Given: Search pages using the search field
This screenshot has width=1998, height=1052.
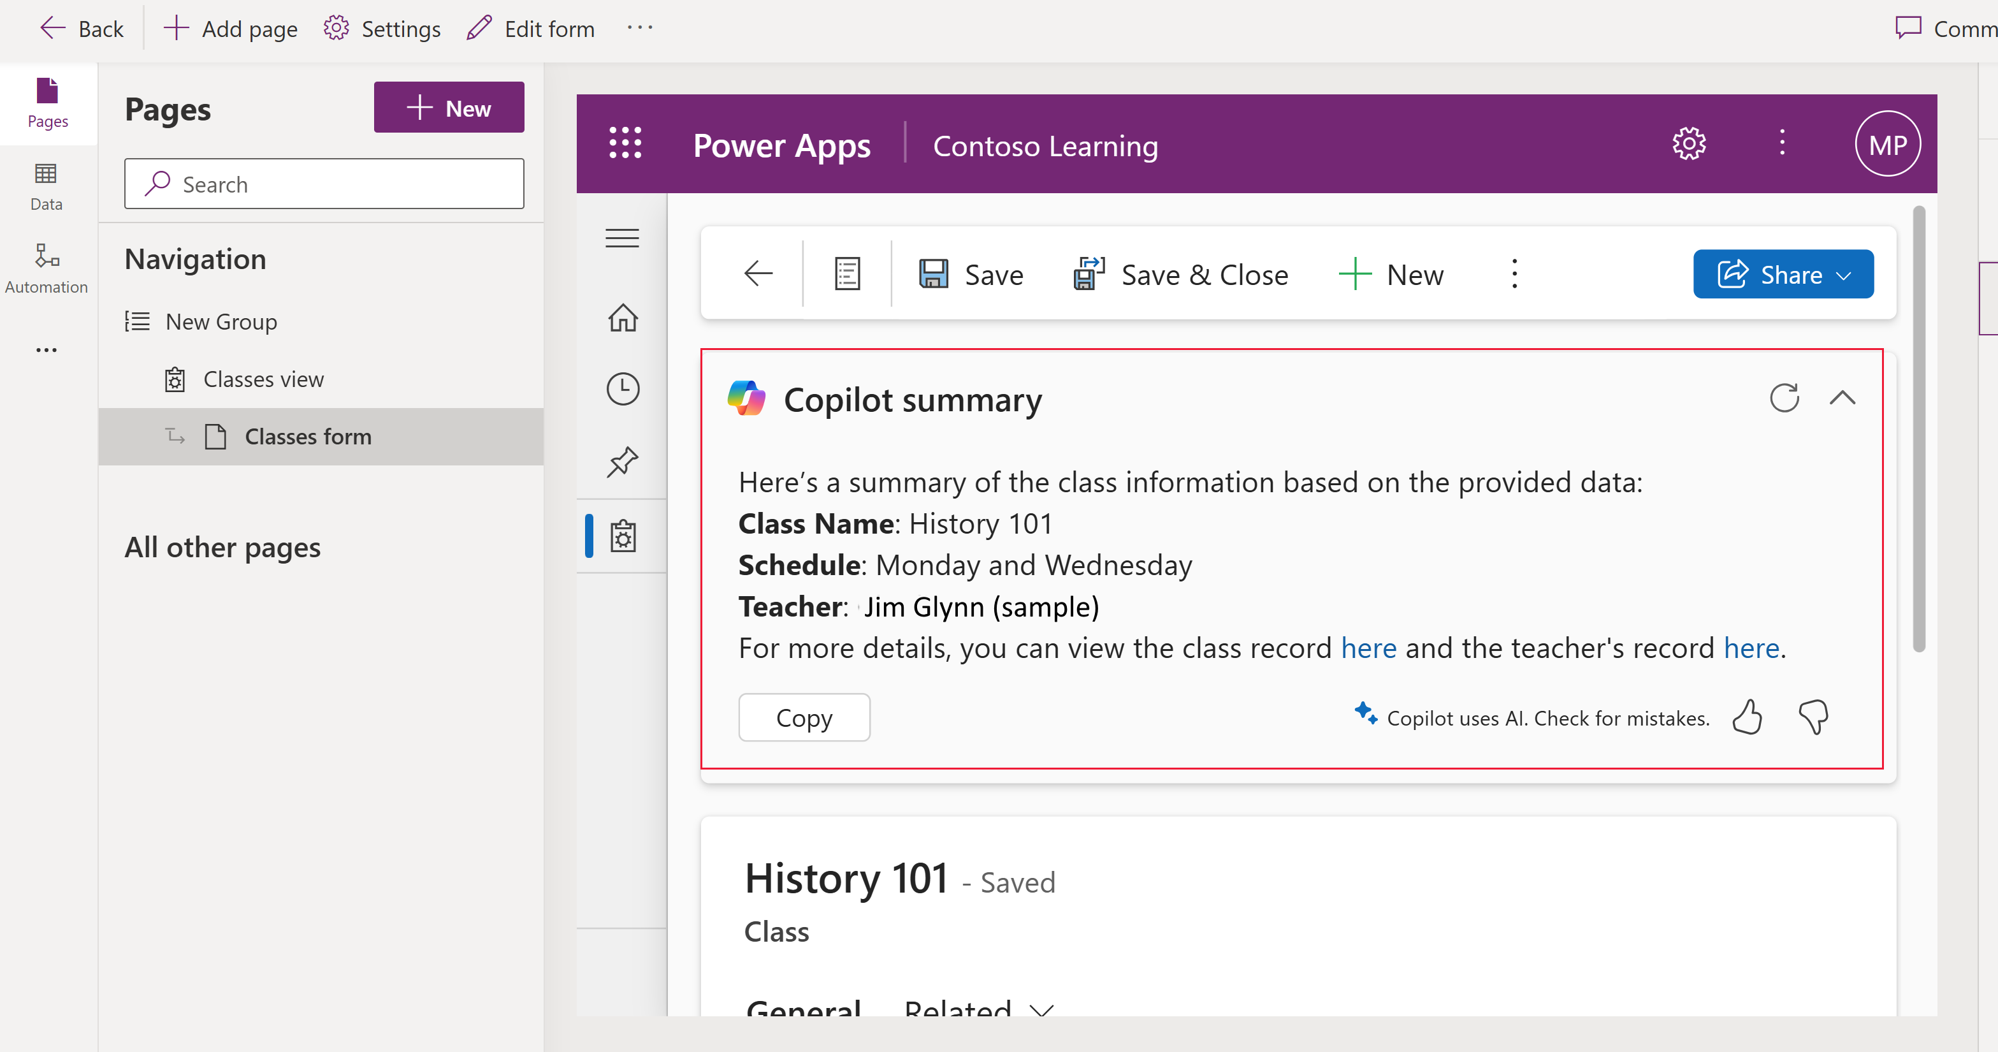Looking at the screenshot, I should click(325, 184).
